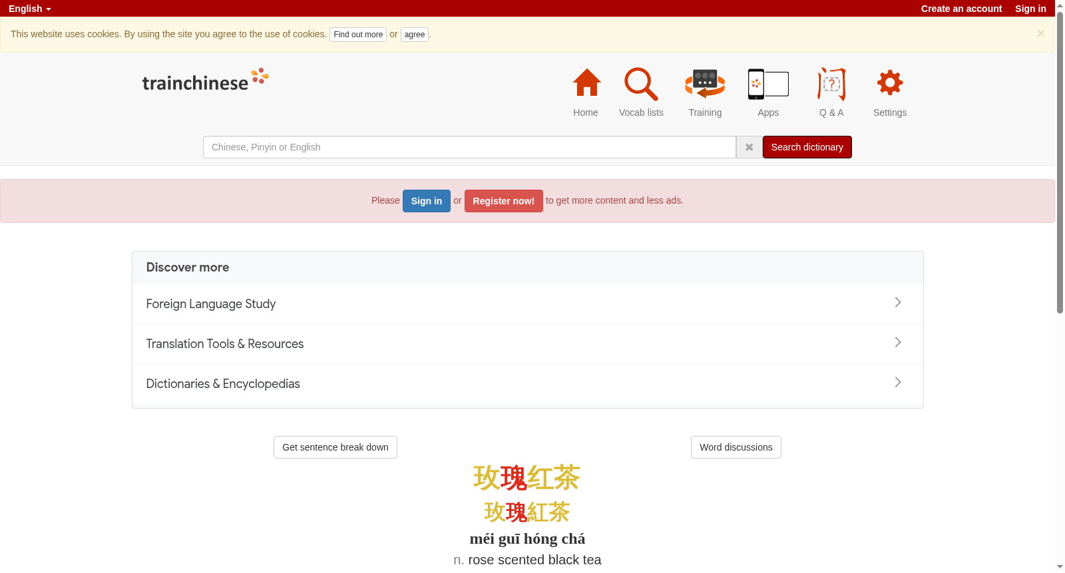This screenshot has height=573, width=1065.
Task: Click Create an account link
Action: tap(961, 9)
